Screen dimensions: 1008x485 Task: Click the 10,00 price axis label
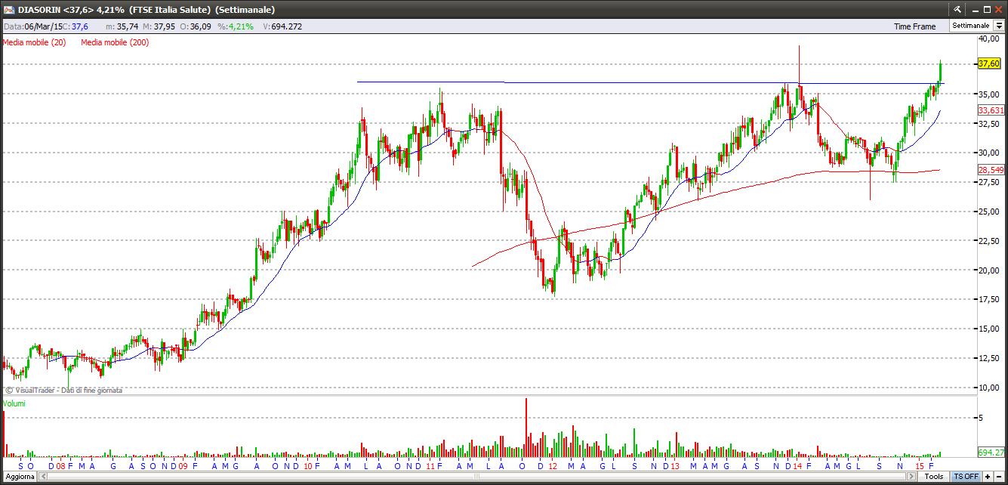[989, 387]
